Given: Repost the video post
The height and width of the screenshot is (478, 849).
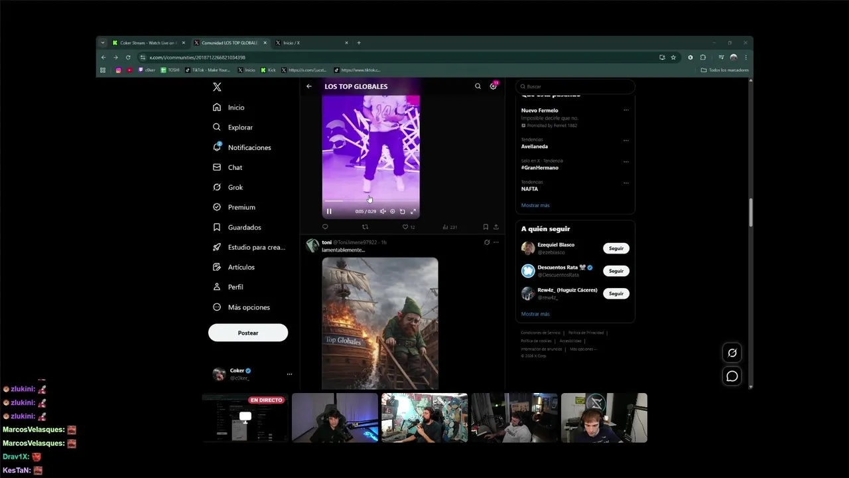Looking at the screenshot, I should 365,227.
